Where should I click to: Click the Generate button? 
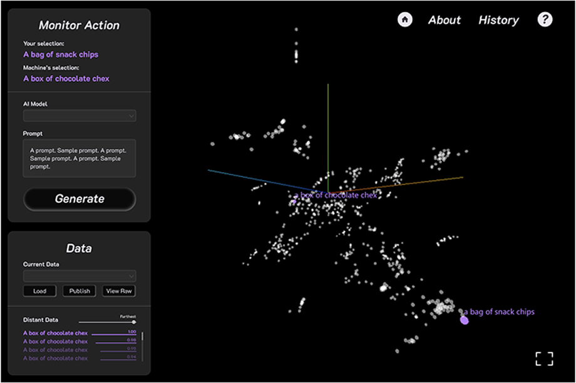click(x=80, y=199)
